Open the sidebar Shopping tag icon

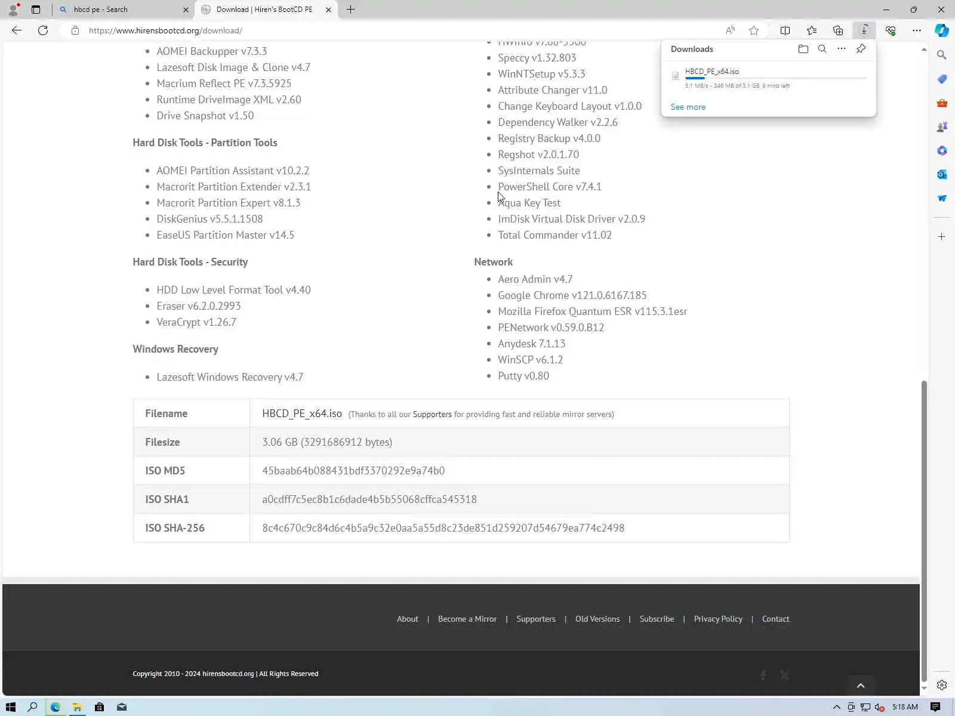click(942, 79)
